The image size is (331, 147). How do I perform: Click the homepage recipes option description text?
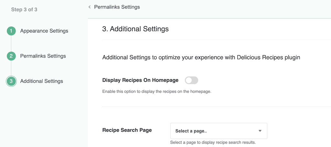(156, 92)
